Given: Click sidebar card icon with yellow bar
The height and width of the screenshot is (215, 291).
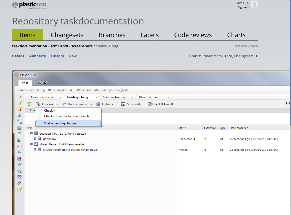Looking at the screenshot, I should click(19, 146).
